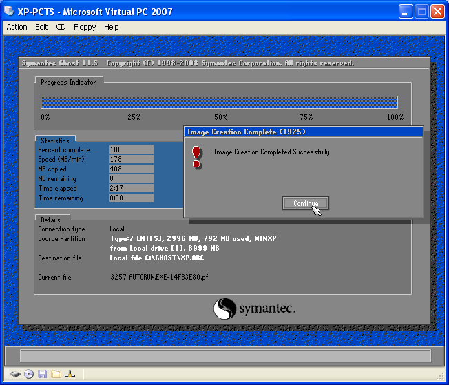Viewport: 449px width, 385px height.
Task: Click the 50% progress scale label
Action: coord(221,117)
